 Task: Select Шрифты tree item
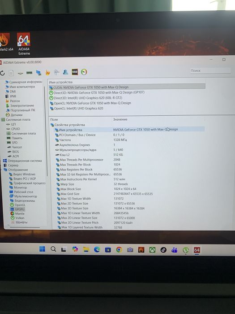coord(19,222)
